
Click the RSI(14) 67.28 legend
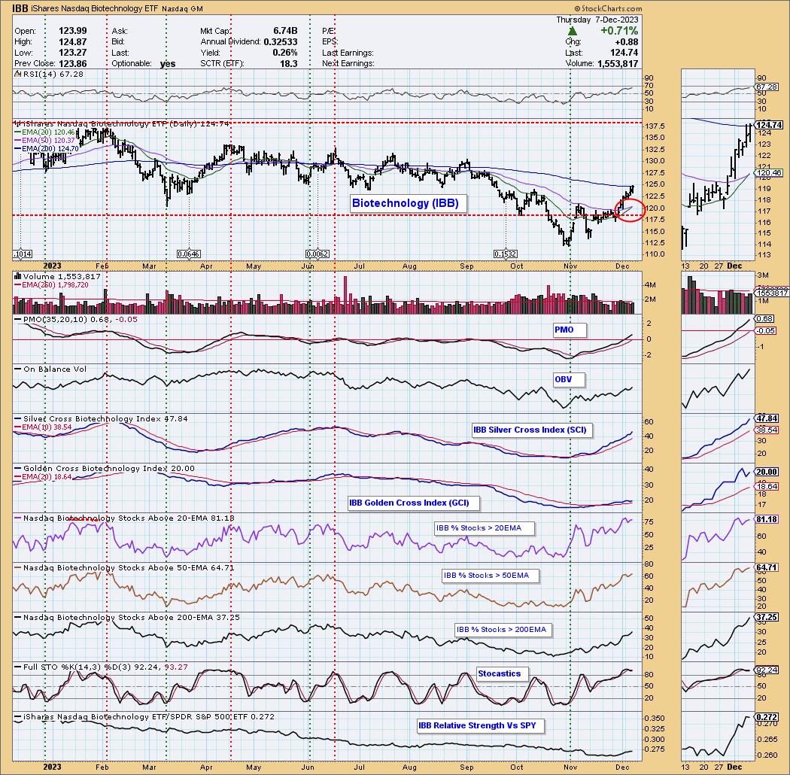(53, 74)
